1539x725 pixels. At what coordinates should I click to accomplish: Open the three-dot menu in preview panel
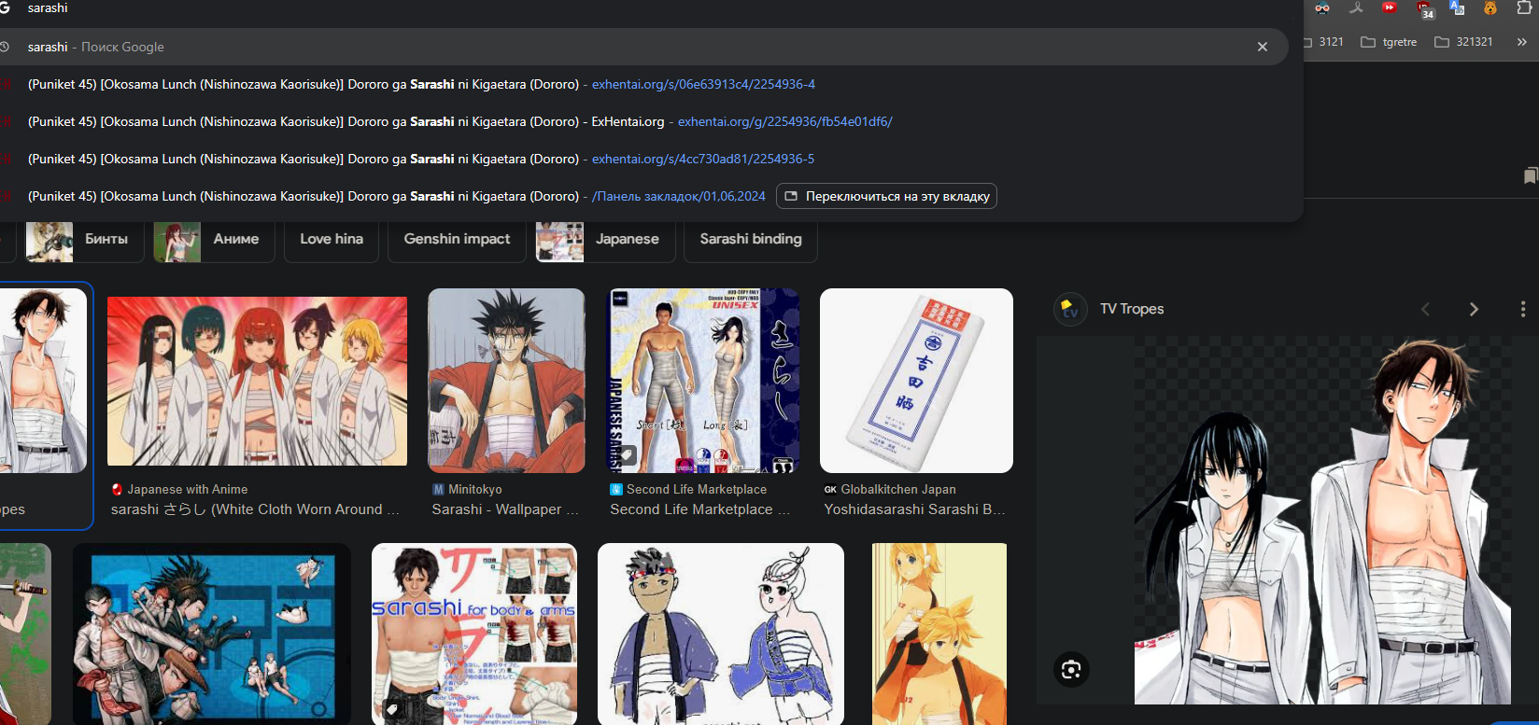click(1523, 309)
